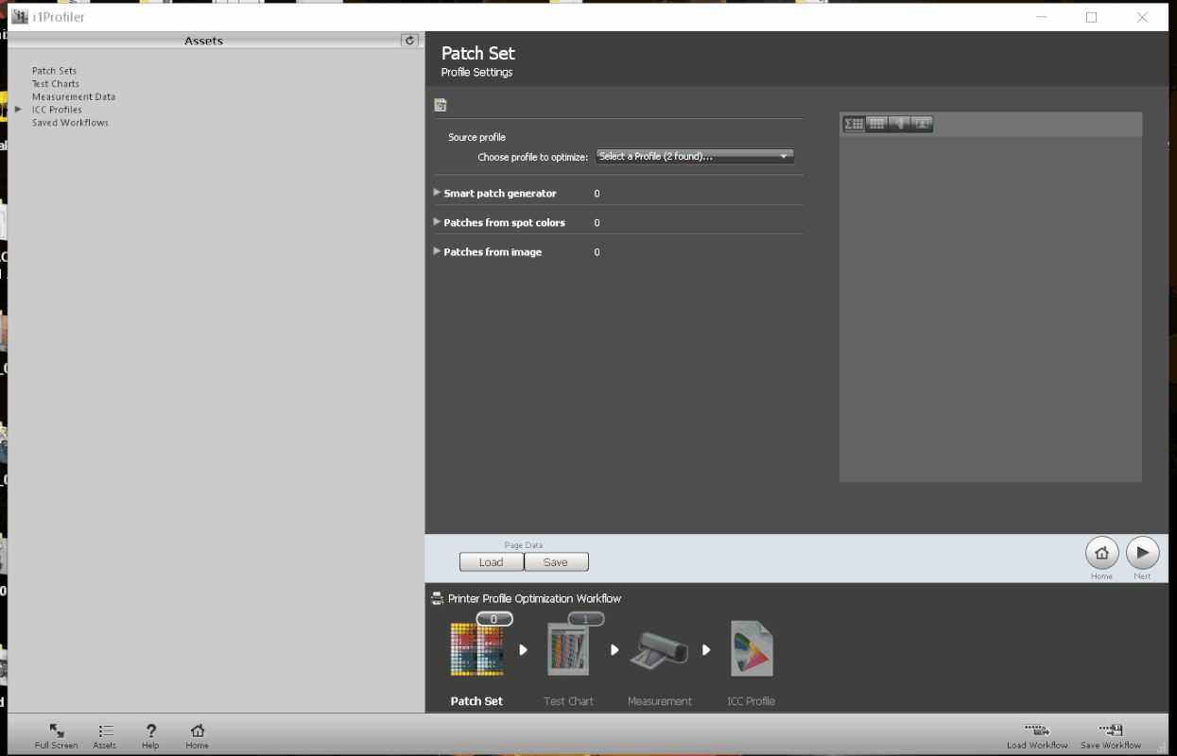The image size is (1177, 756).
Task: Click the Save Workflow icon
Action: [x=1111, y=730]
